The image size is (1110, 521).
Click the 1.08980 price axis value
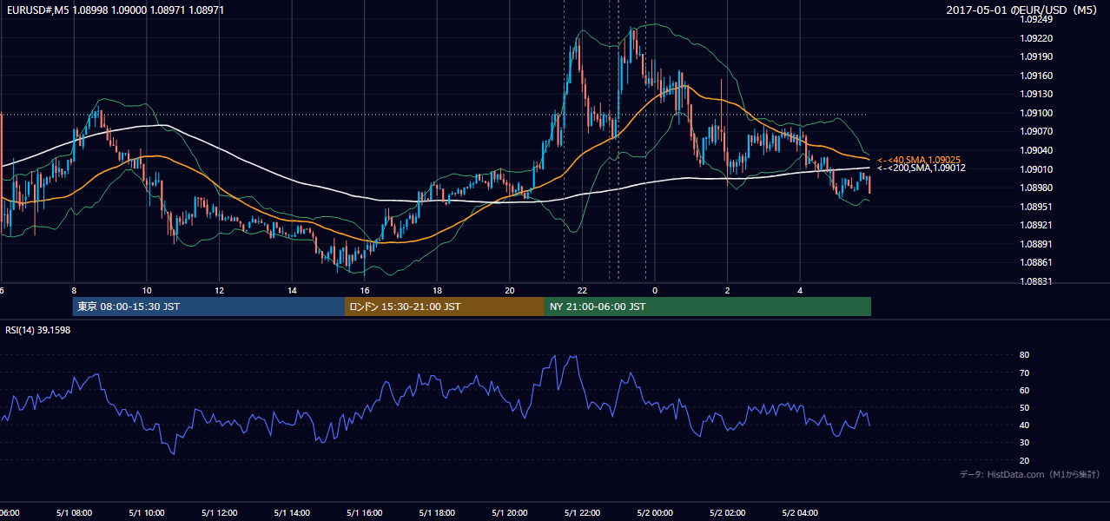tap(1037, 188)
